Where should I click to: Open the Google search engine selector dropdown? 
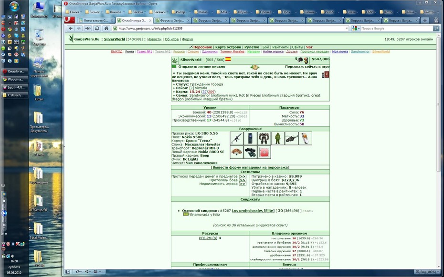click(x=356, y=29)
